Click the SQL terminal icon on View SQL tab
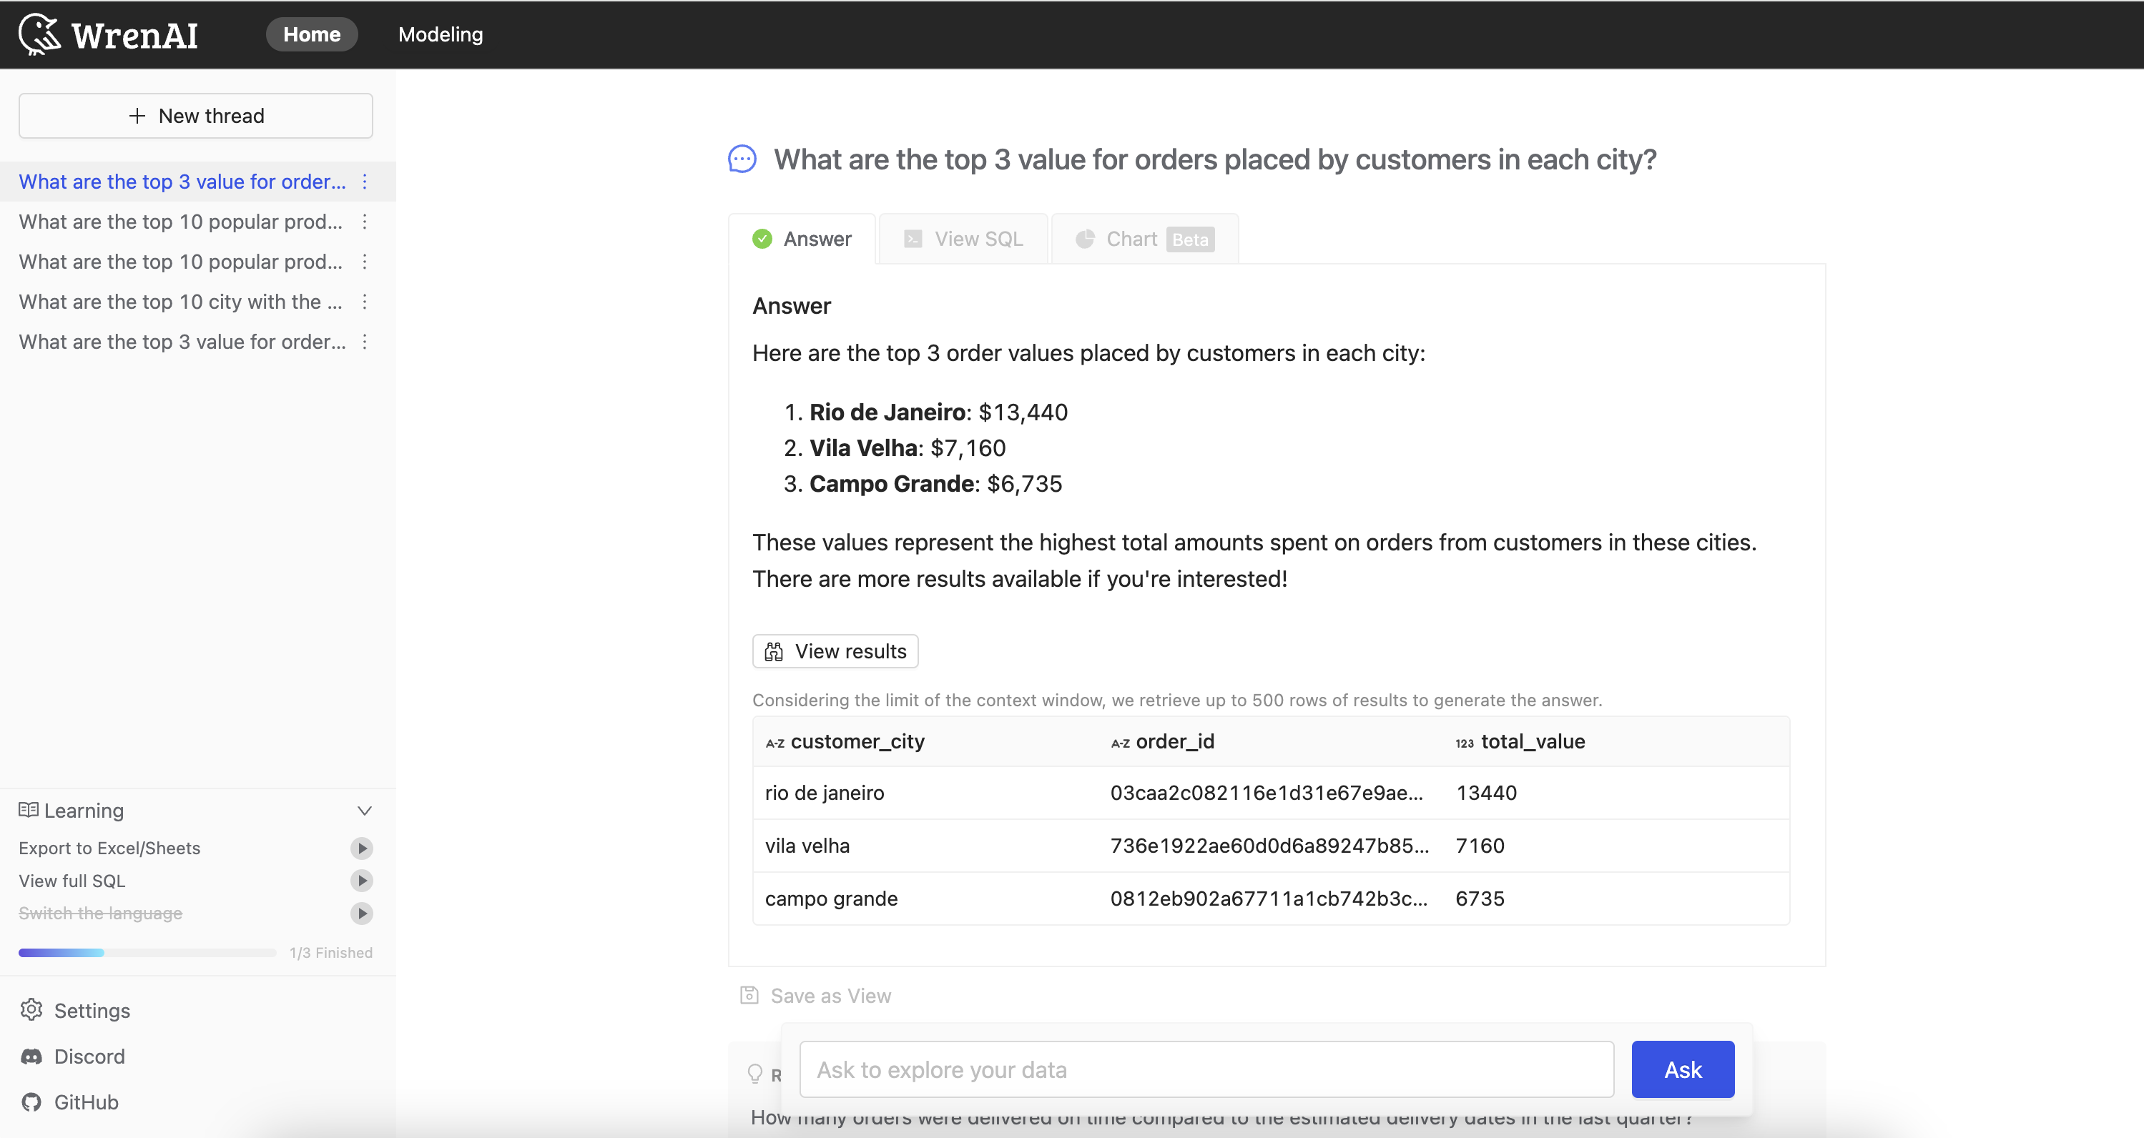This screenshot has width=2144, height=1138. click(913, 239)
